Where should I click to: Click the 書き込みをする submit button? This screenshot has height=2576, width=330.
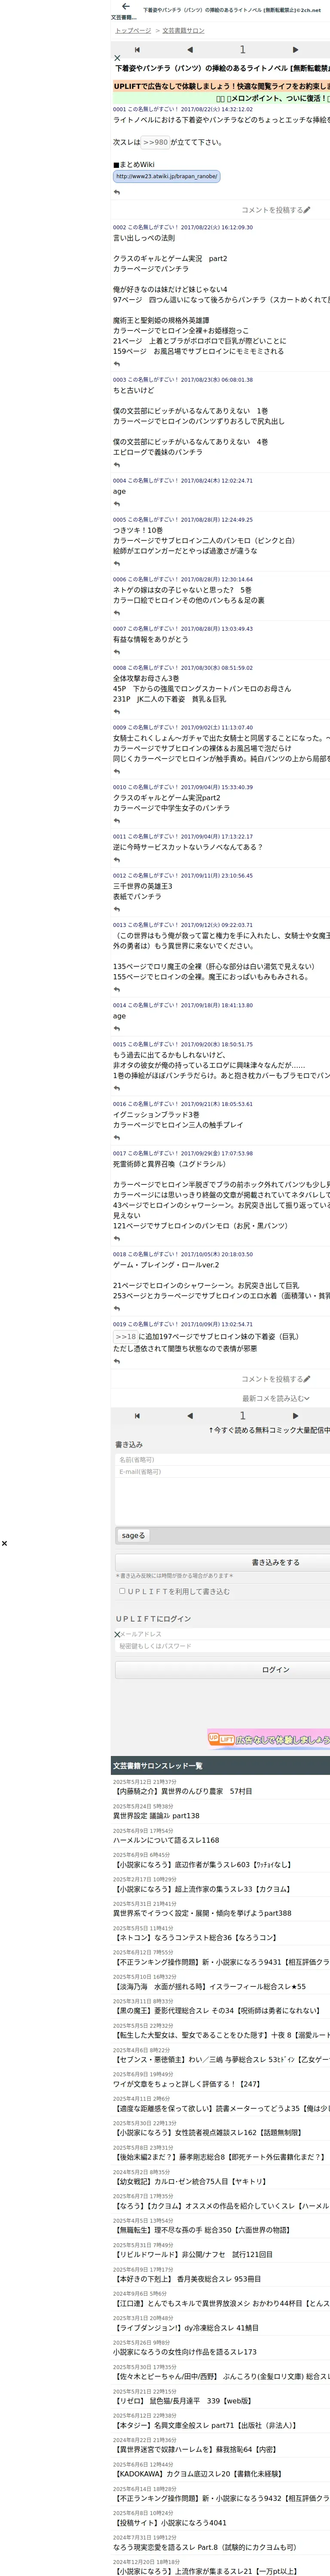pos(223,1562)
